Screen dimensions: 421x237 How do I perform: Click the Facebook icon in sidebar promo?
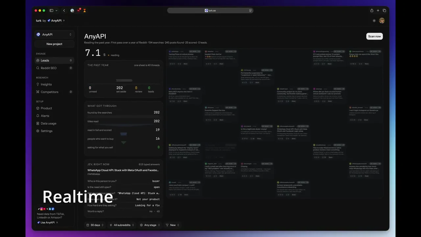click(53, 209)
